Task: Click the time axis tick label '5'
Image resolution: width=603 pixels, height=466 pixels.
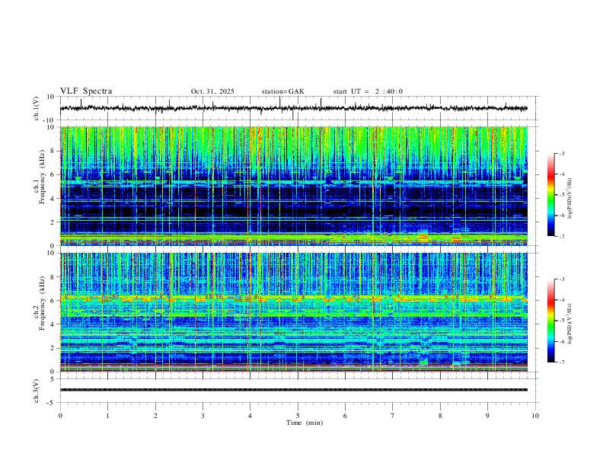Action: click(298, 416)
